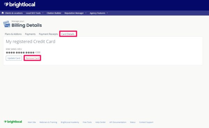209x128 pixels.
Task: Open the Help Center footer link
Action: pyautogui.click(x=101, y=122)
